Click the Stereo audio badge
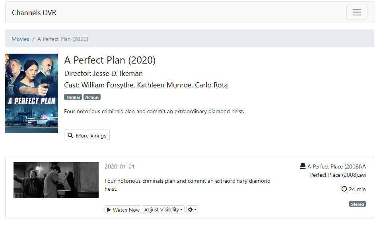This screenshot has width=377, height=242. 357,204
